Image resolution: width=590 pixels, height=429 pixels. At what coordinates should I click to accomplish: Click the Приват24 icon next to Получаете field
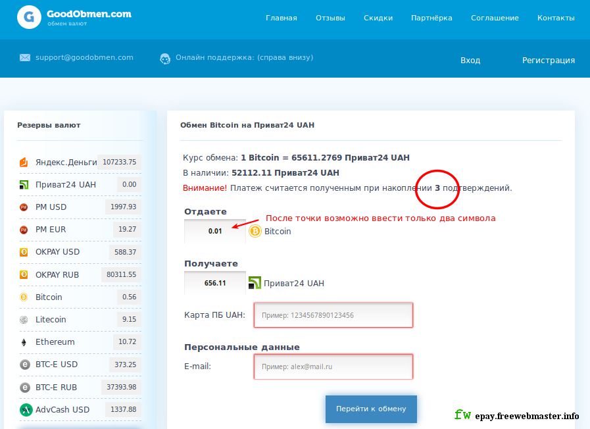tap(255, 283)
